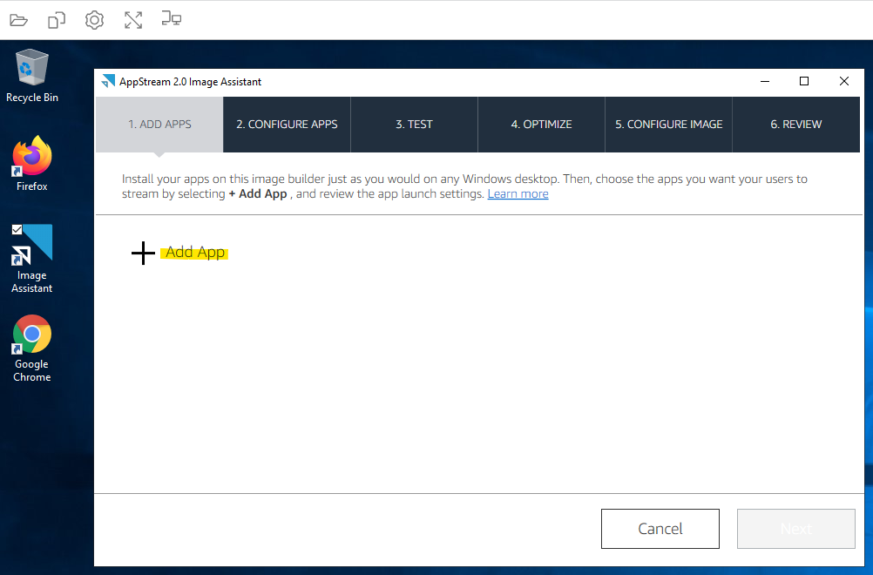Switch to the 2. Configure Apps tab
Viewport: 873px width, 575px height.
(287, 124)
